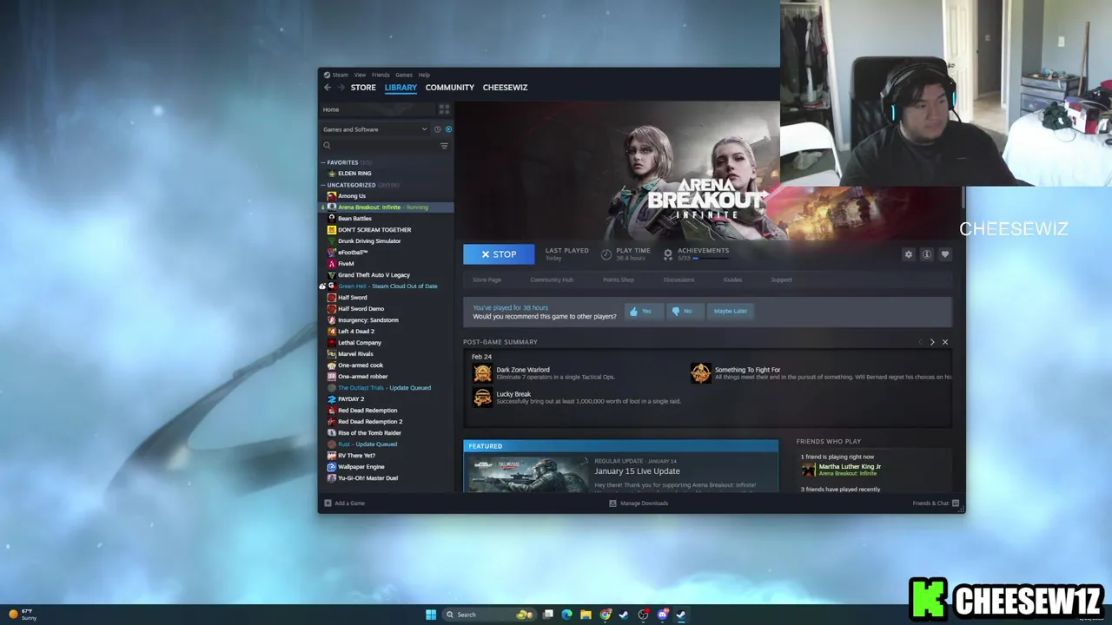Screen dimensions: 1112x625
Task: Show game info icon
Action: click(x=926, y=254)
